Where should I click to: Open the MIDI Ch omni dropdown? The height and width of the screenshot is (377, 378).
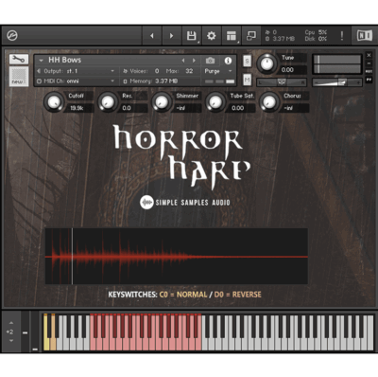coord(76,81)
